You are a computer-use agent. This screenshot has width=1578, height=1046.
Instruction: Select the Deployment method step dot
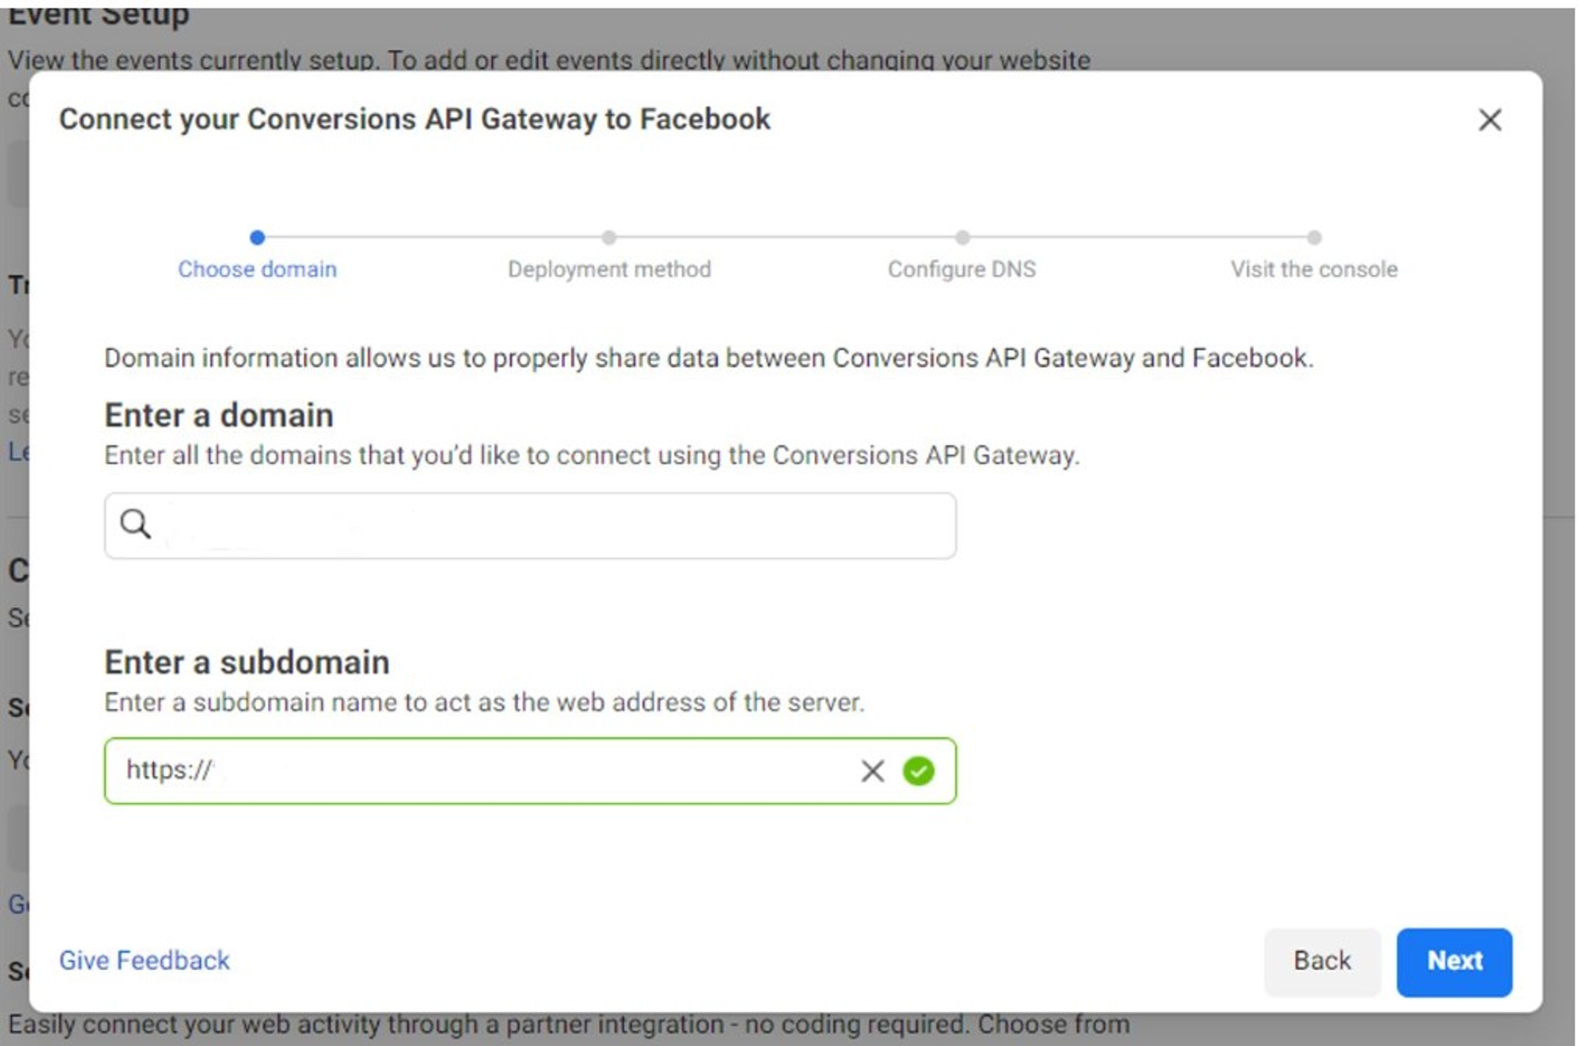(609, 237)
